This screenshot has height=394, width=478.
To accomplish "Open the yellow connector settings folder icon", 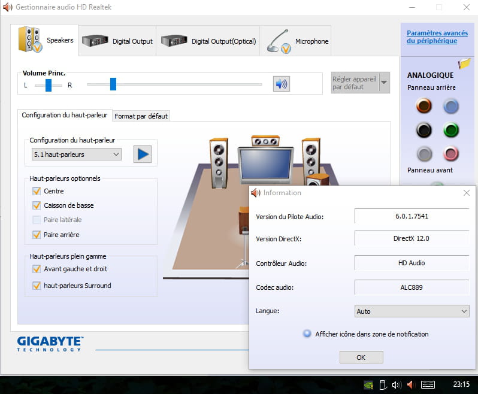I will pyautogui.click(x=464, y=63).
